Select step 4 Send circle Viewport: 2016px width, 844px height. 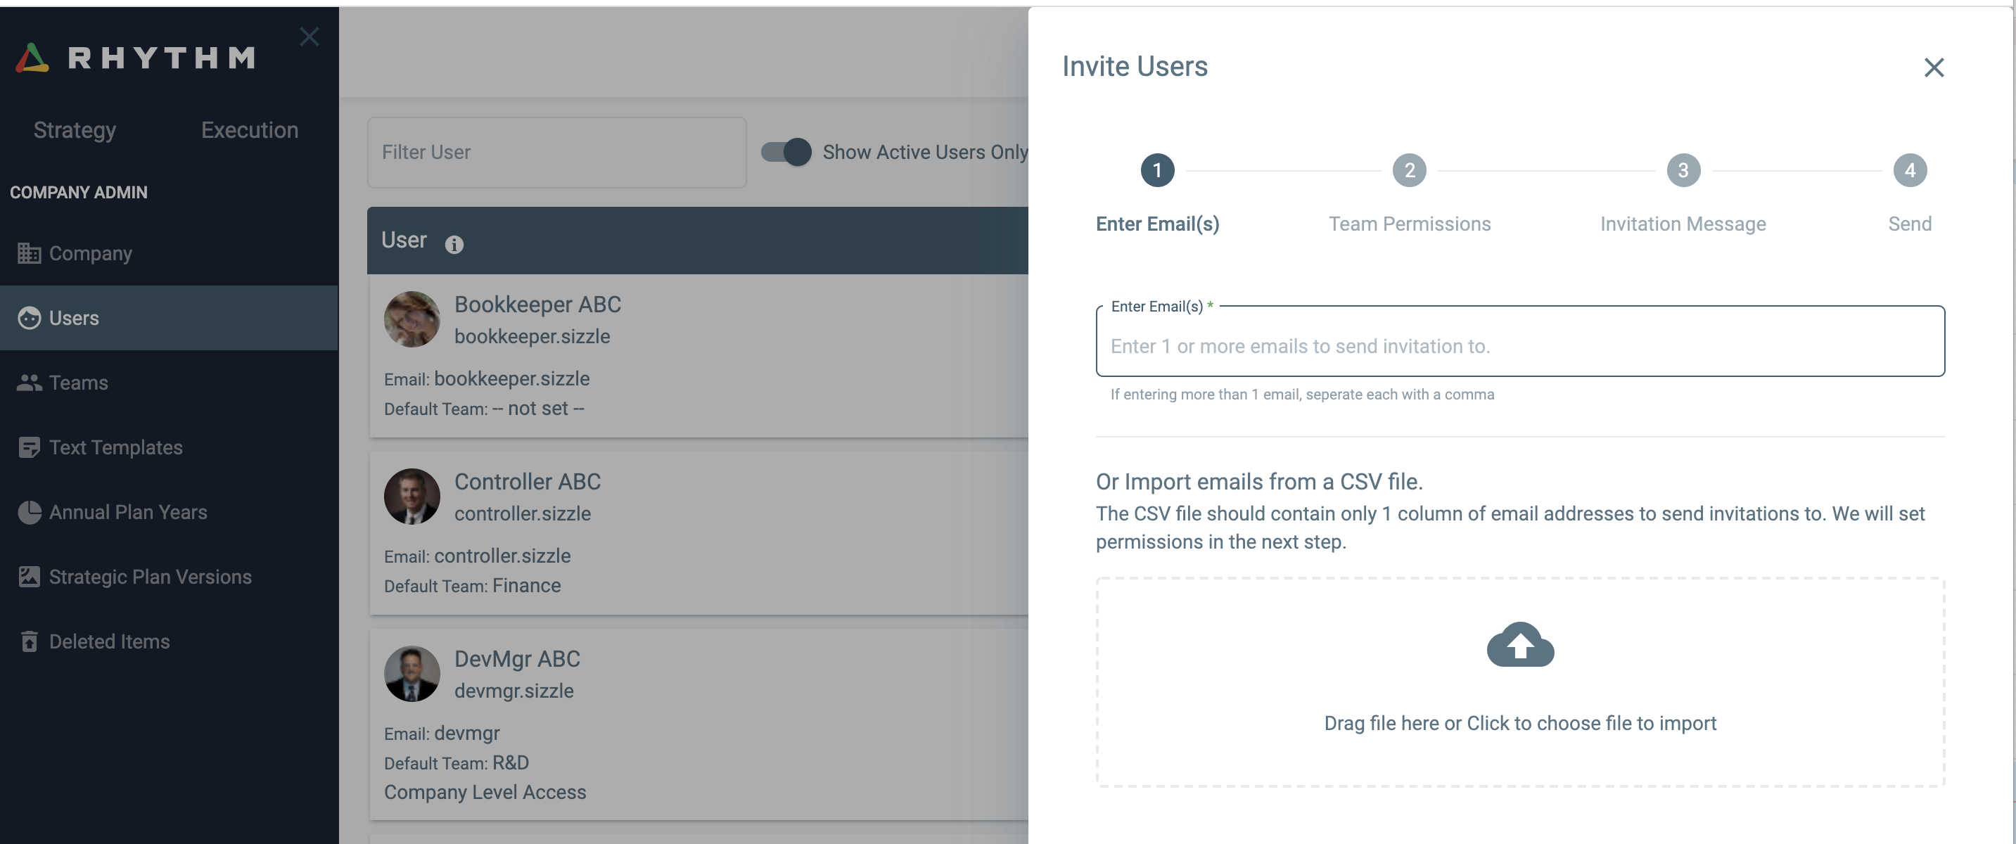[x=1910, y=170]
